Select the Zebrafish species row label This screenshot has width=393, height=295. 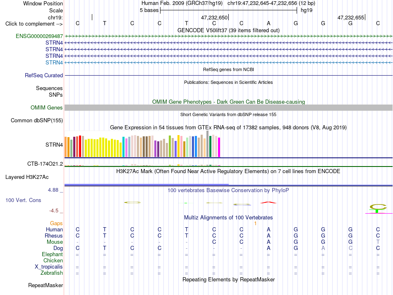point(52,273)
